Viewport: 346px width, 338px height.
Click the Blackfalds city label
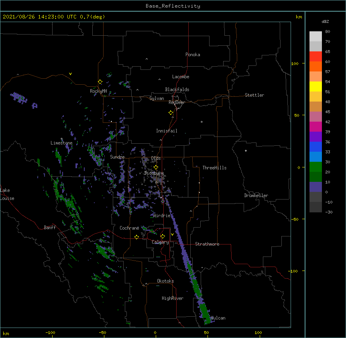pyautogui.click(x=177, y=90)
